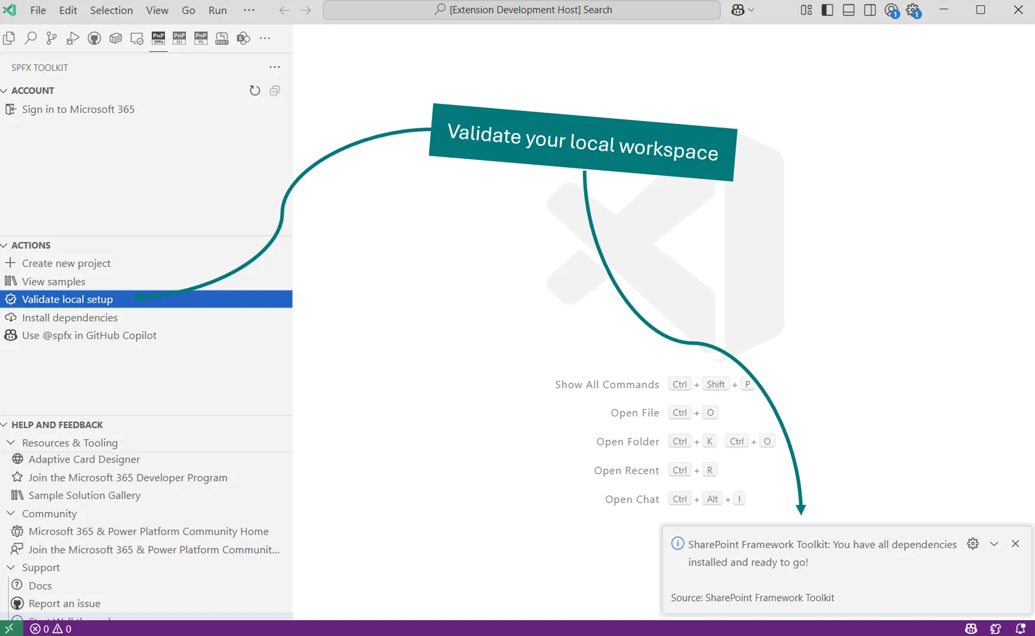
Task: Open the View menu
Action: pos(157,10)
